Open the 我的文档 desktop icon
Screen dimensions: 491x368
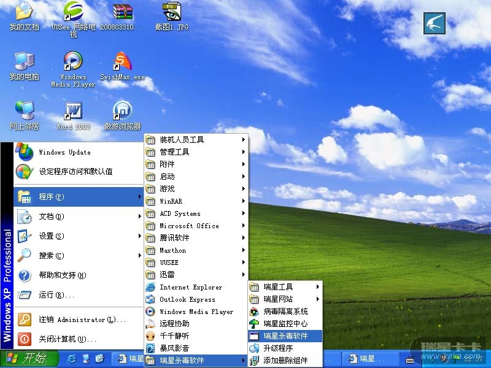point(24,17)
